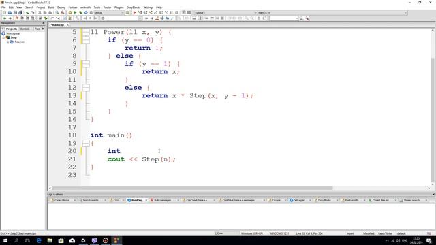Click the Jump back arrow icon
The image size is (436, 245).
click(5, 18)
